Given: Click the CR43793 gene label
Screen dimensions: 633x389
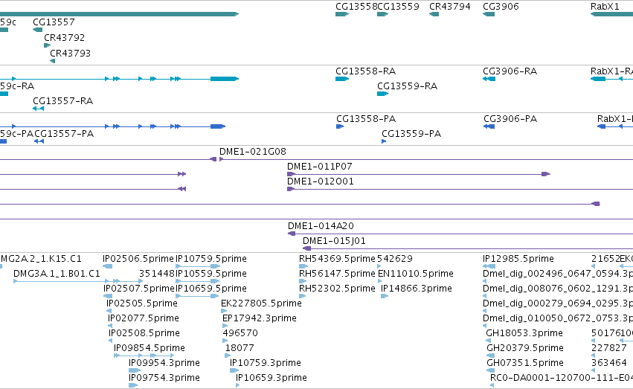Looking at the screenshot, I should [x=70, y=54].
